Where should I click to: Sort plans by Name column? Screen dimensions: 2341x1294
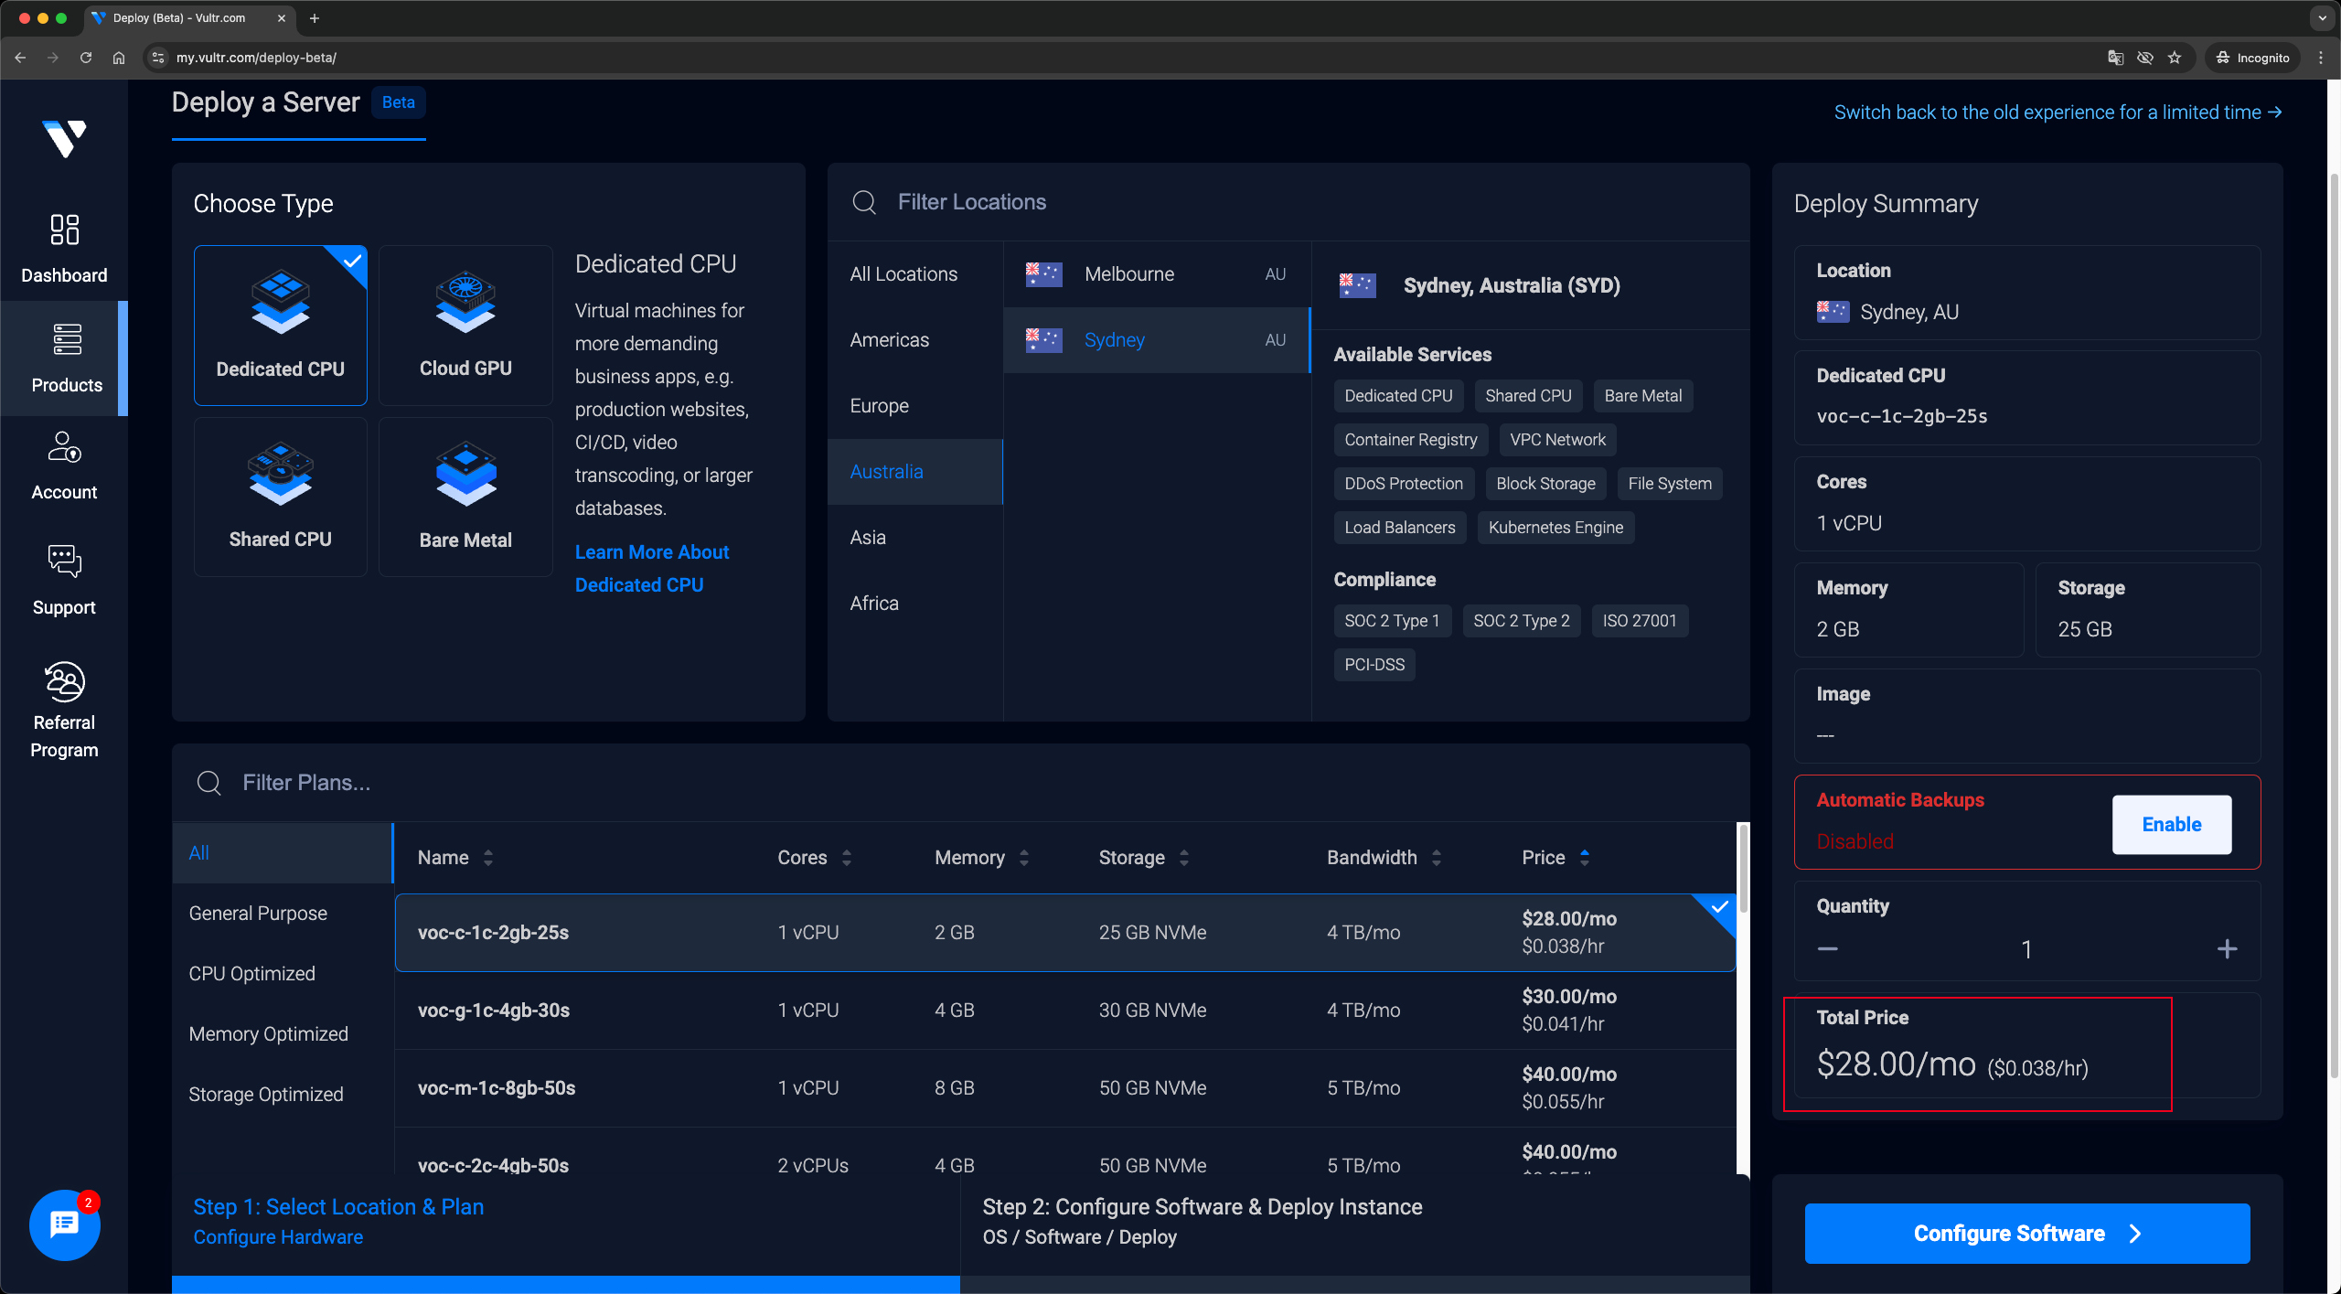coord(454,857)
